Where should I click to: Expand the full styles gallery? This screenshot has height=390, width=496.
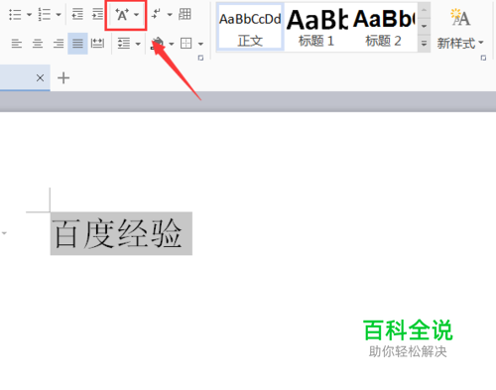[x=424, y=44]
